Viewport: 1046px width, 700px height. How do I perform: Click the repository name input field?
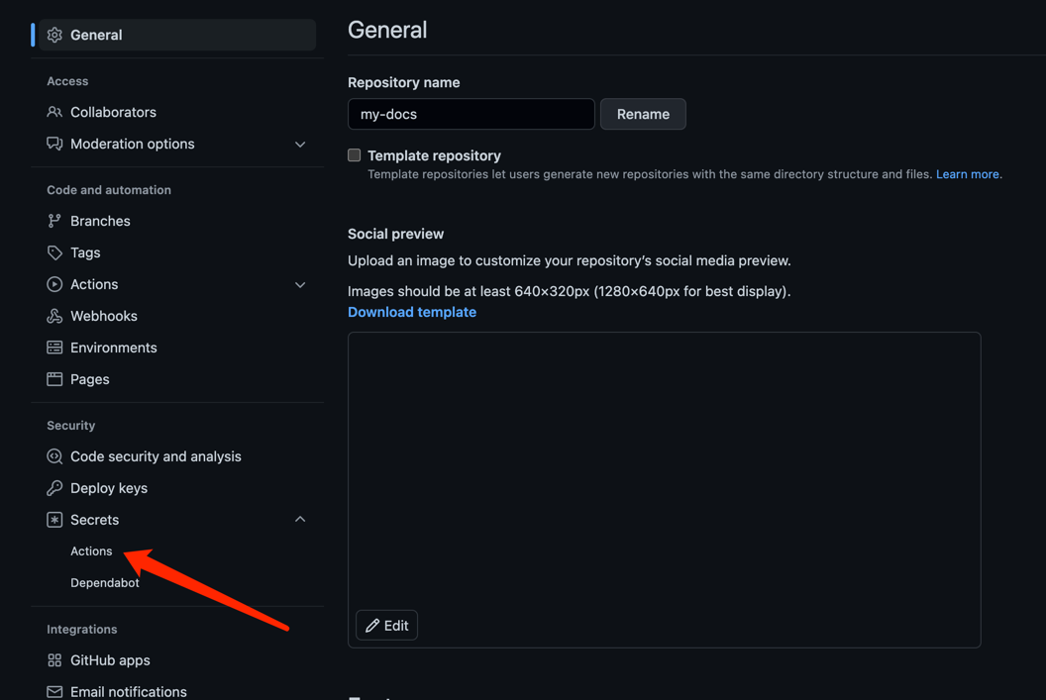pyautogui.click(x=471, y=114)
